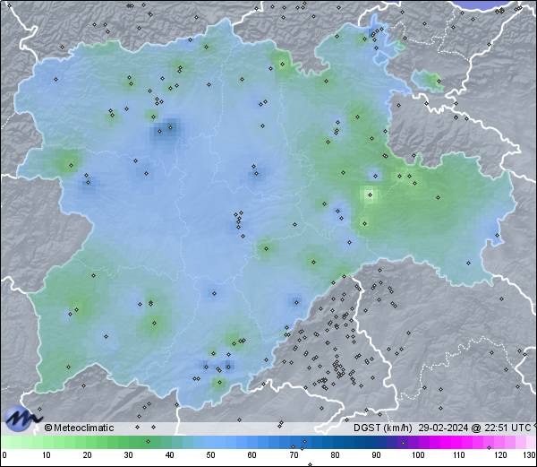
Task: Click the scale label 30
Action: pos(128,455)
